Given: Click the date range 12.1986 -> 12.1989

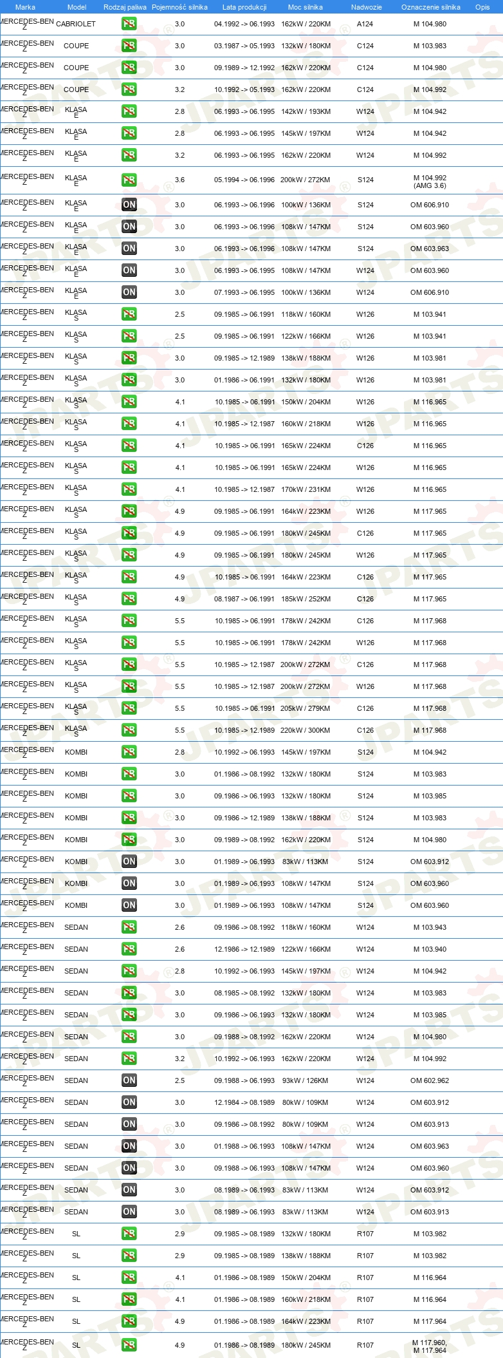Looking at the screenshot, I should (244, 949).
